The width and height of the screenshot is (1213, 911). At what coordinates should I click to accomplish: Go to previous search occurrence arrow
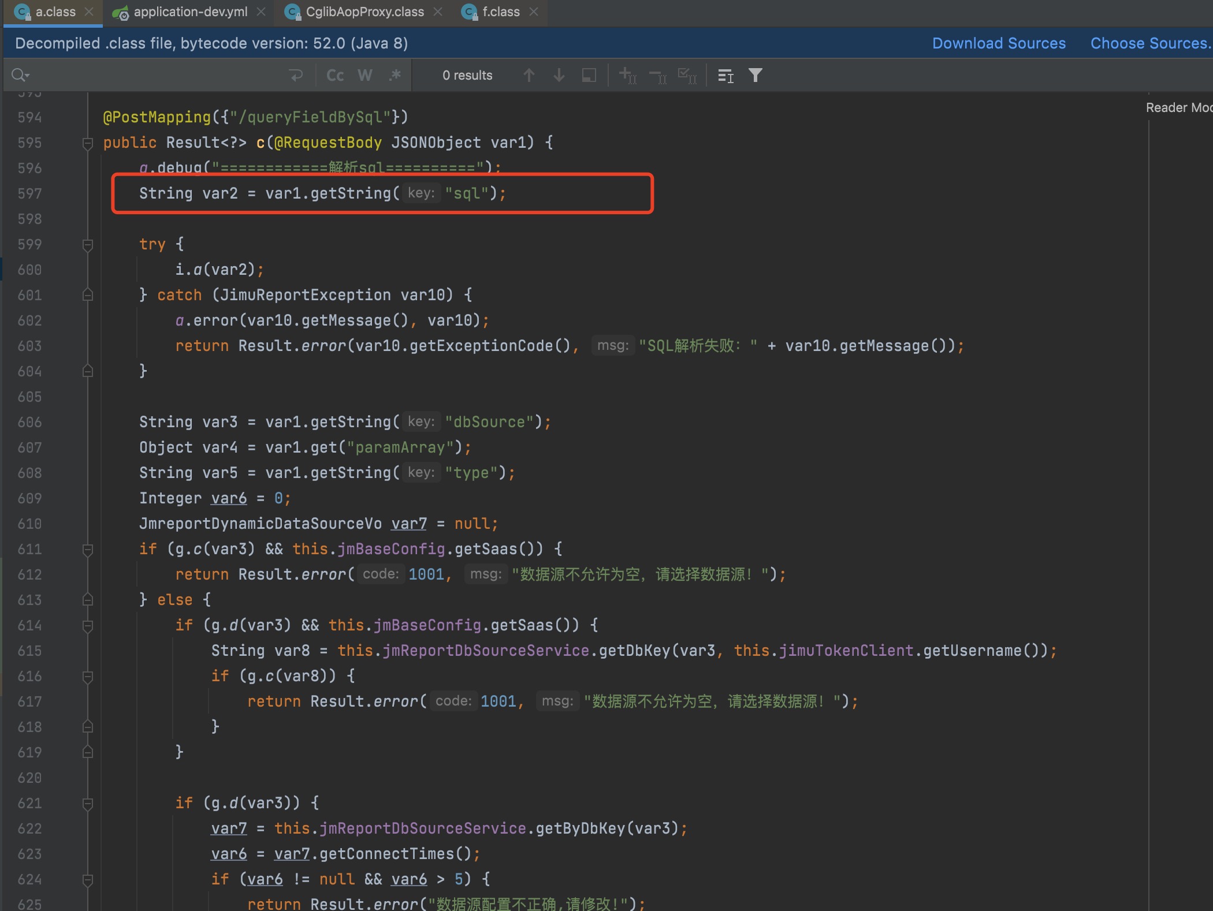[x=529, y=76]
